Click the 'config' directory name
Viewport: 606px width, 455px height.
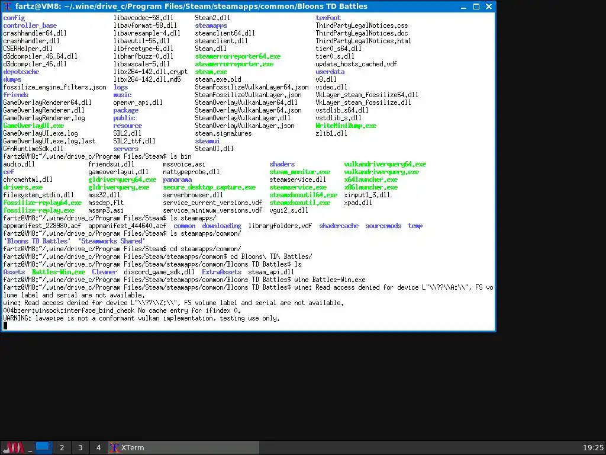14,18
